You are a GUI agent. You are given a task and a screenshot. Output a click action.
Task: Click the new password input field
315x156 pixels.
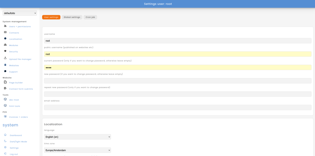pyautogui.click(x=177, y=81)
